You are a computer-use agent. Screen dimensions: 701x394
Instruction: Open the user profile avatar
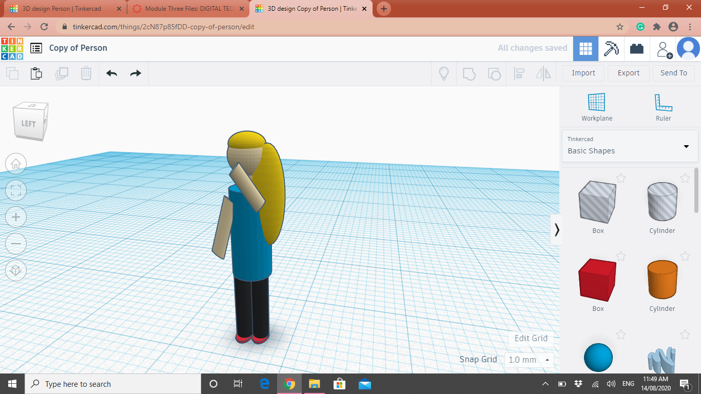pos(688,49)
